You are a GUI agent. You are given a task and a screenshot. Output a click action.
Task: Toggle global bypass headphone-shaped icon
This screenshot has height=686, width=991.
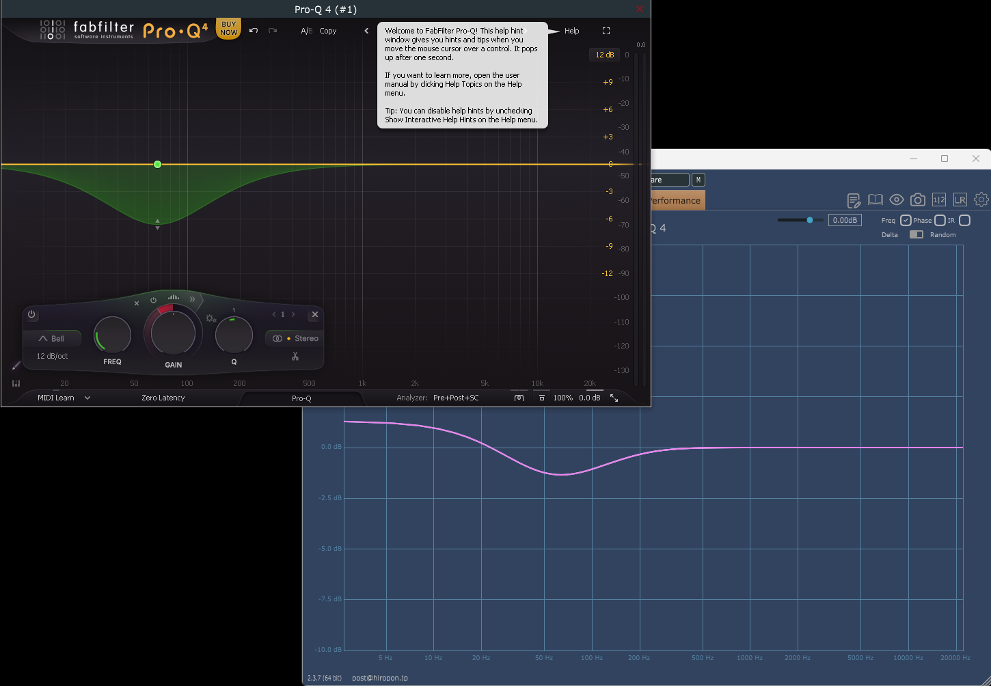519,398
